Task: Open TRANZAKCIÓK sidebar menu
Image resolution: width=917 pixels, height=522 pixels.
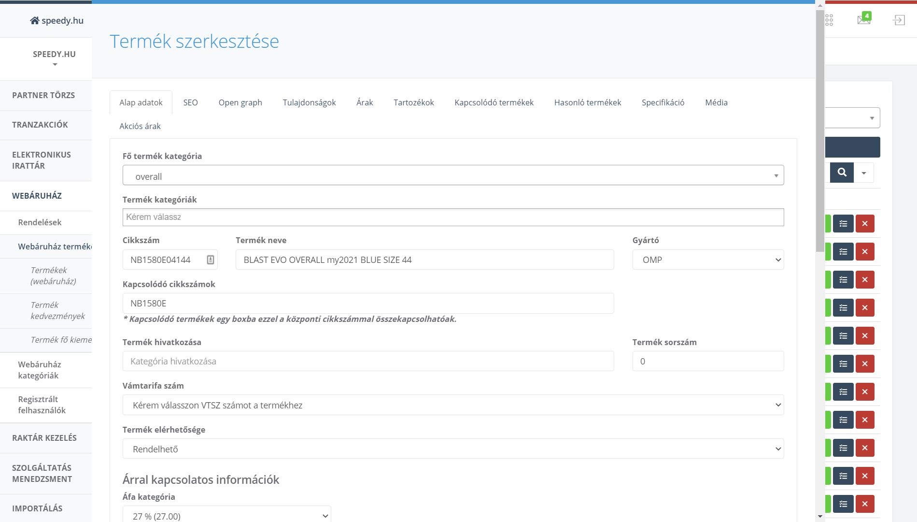Action: (x=46, y=125)
